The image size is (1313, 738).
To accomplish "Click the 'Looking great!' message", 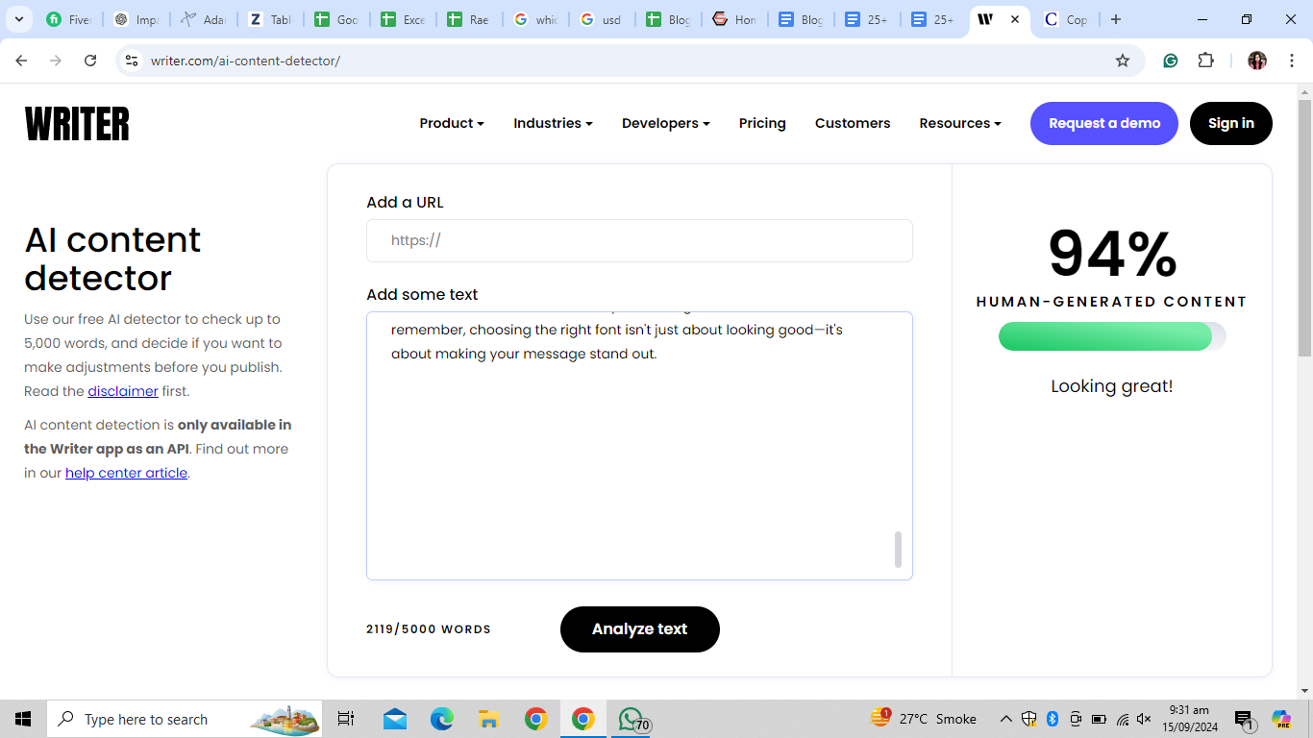I will pyautogui.click(x=1112, y=386).
